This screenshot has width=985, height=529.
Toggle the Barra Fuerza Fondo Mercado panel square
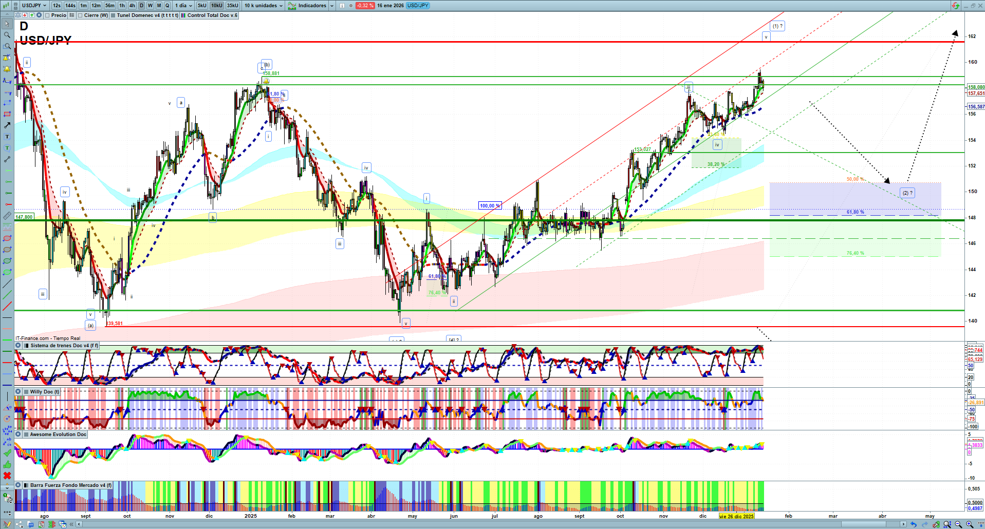coord(27,485)
